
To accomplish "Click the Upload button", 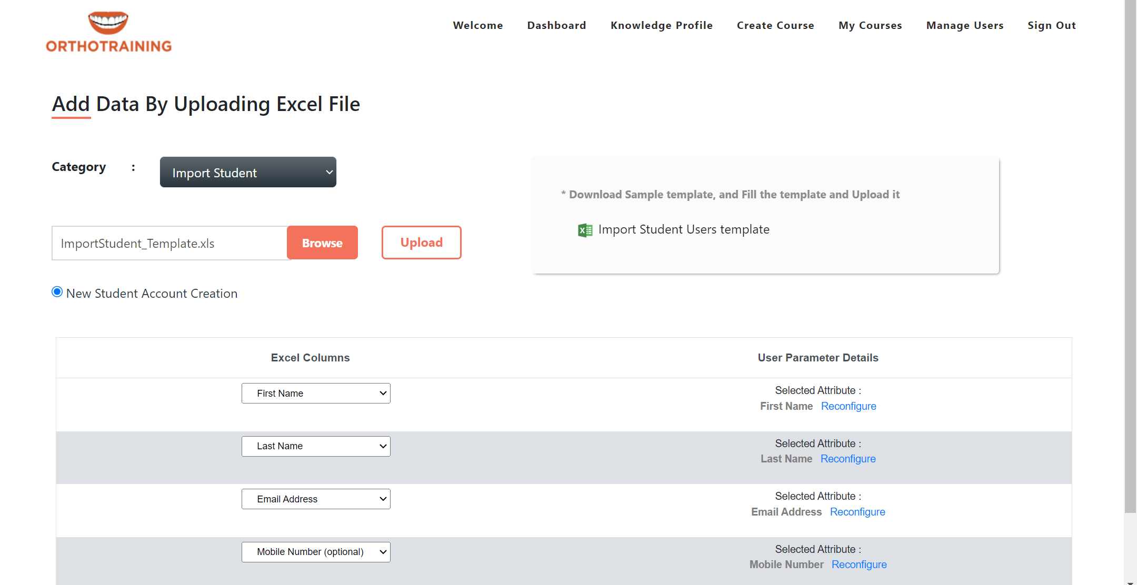I will pos(421,243).
